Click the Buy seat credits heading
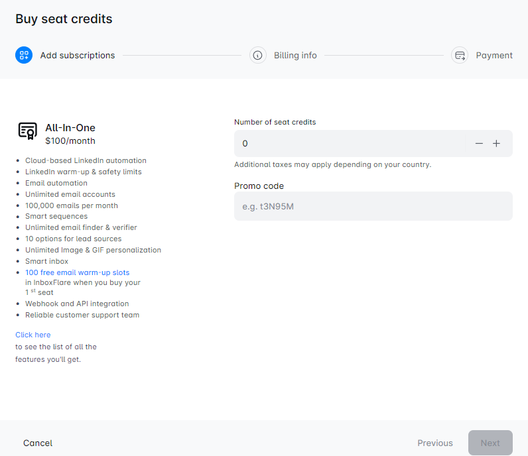Screen dimensions: 528x456 click(64, 19)
